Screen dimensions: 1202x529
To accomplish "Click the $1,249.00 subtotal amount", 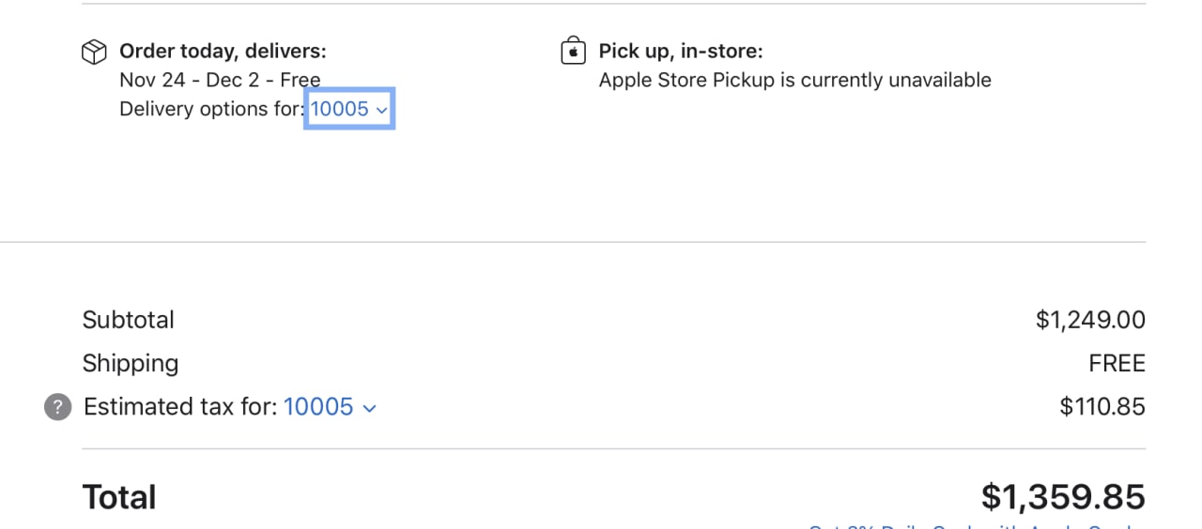I will pyautogui.click(x=1090, y=320).
